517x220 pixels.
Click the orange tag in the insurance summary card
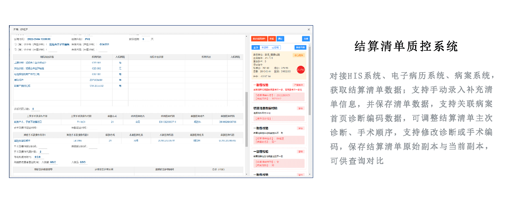tap(299, 55)
